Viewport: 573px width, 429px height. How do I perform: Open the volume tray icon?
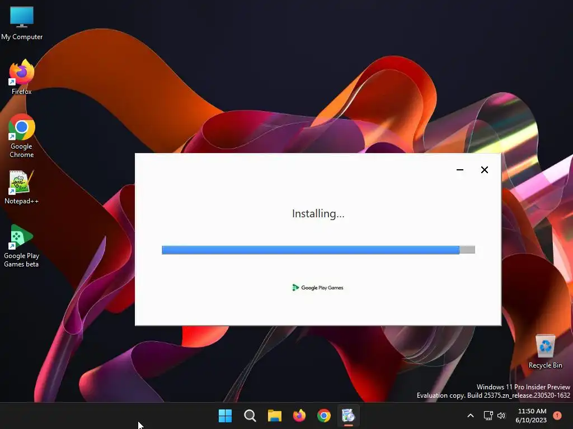point(501,416)
